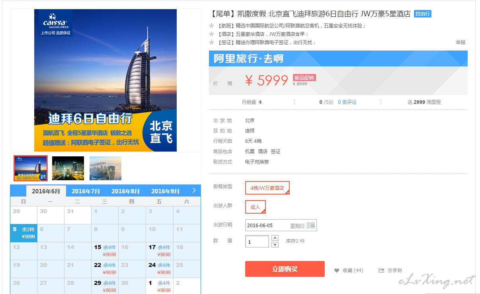Screen dimensions: 480x294
Task: Open the calendar picker icon in date field
Action: pyautogui.click(x=310, y=226)
